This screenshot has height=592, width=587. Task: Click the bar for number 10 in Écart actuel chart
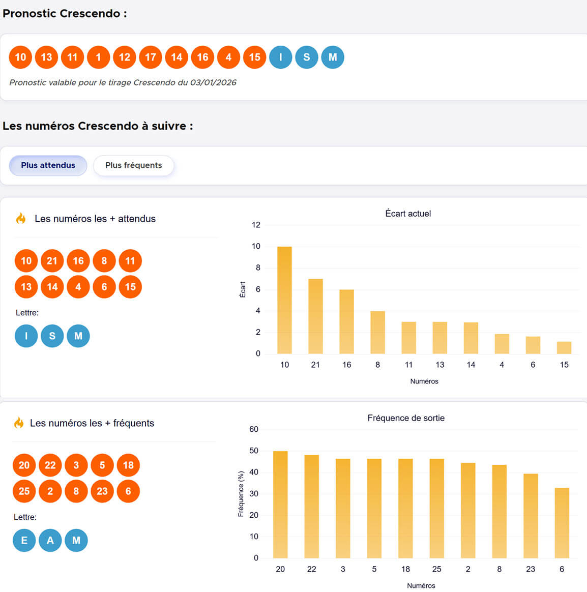pos(284,300)
